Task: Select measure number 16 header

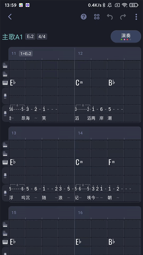Action: tap(80, 213)
